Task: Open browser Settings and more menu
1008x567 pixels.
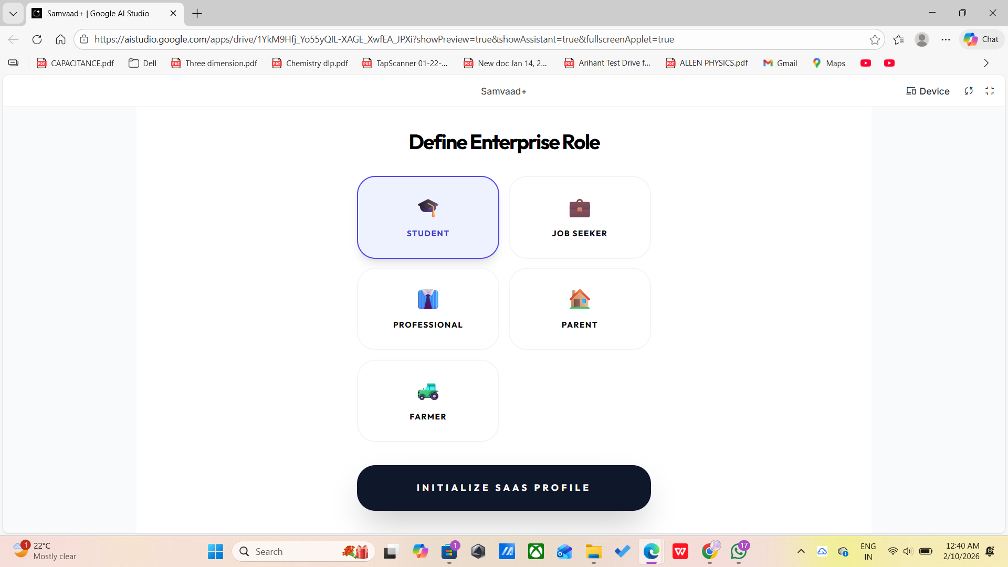Action: 946,40
